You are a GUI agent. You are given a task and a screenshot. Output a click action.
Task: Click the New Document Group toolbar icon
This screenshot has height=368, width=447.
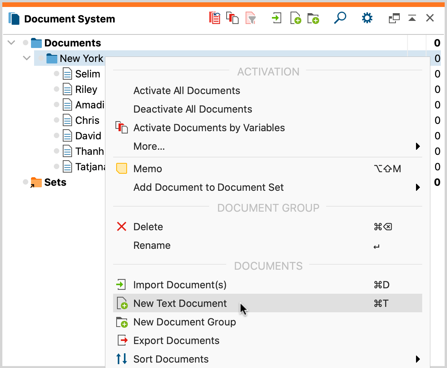[313, 18]
